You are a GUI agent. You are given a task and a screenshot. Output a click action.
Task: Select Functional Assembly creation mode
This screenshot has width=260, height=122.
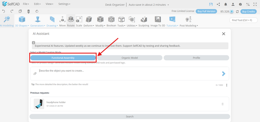[63, 58]
